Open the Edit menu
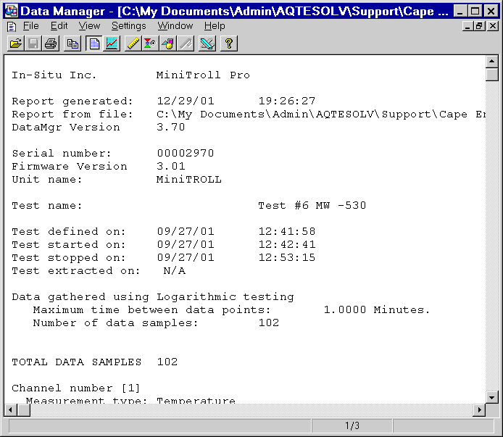The image size is (503, 437). [59, 25]
